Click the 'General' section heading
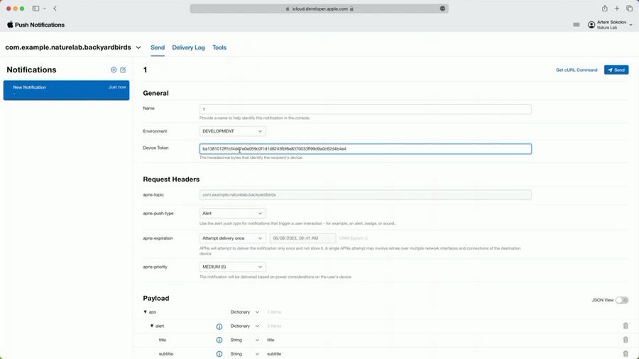The image size is (639, 359). 155,93
